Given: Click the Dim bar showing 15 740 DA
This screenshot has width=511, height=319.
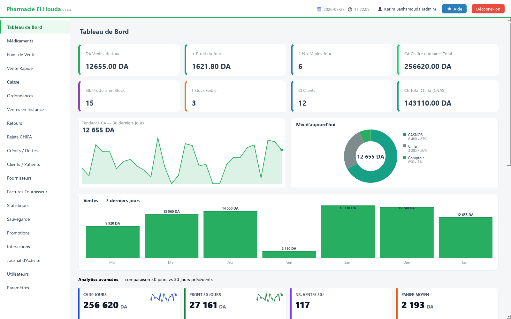Looking at the screenshot, I should tap(407, 233).
